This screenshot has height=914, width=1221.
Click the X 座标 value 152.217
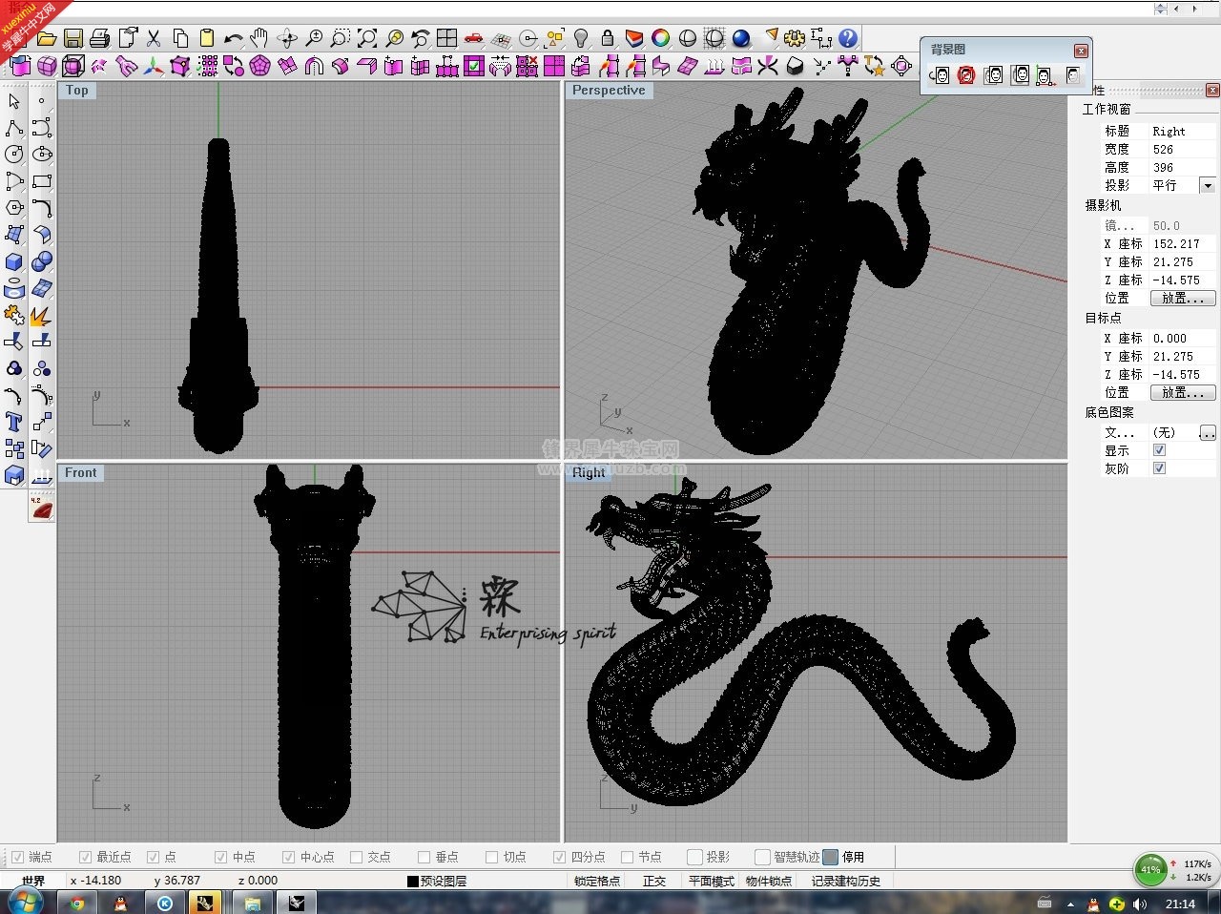pos(1183,244)
